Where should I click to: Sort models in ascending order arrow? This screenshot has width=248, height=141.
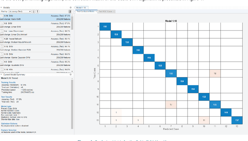38,11
